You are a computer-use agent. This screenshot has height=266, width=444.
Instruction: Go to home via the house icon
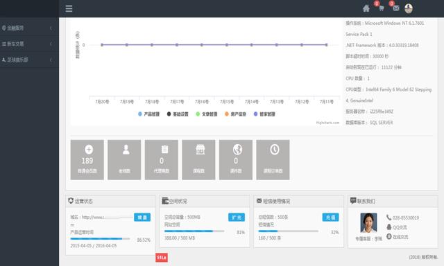tap(366, 8)
